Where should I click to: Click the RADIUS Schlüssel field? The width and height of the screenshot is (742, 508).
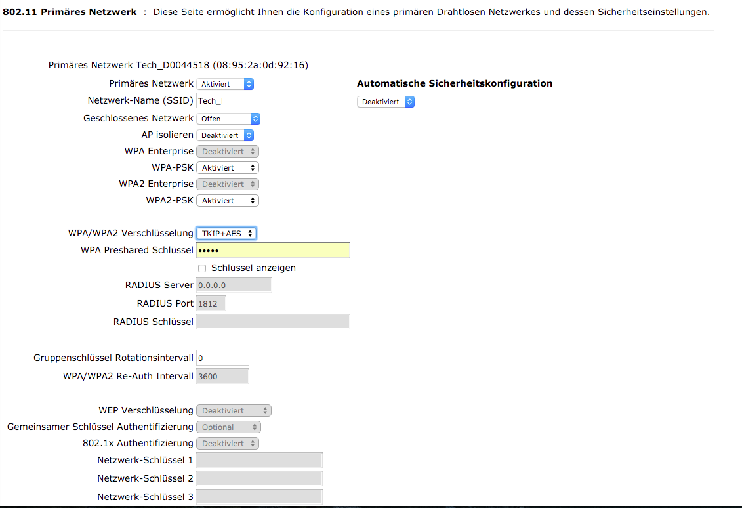click(x=273, y=322)
